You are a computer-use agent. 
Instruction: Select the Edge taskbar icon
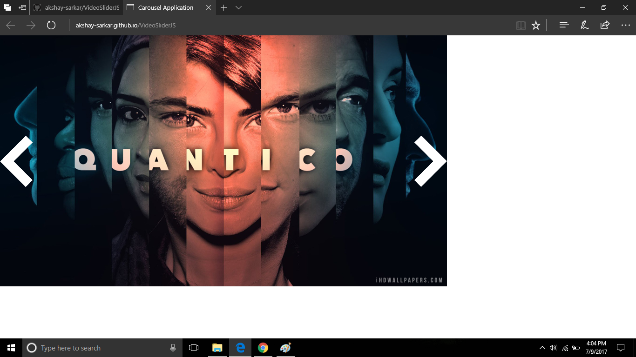tap(240, 348)
